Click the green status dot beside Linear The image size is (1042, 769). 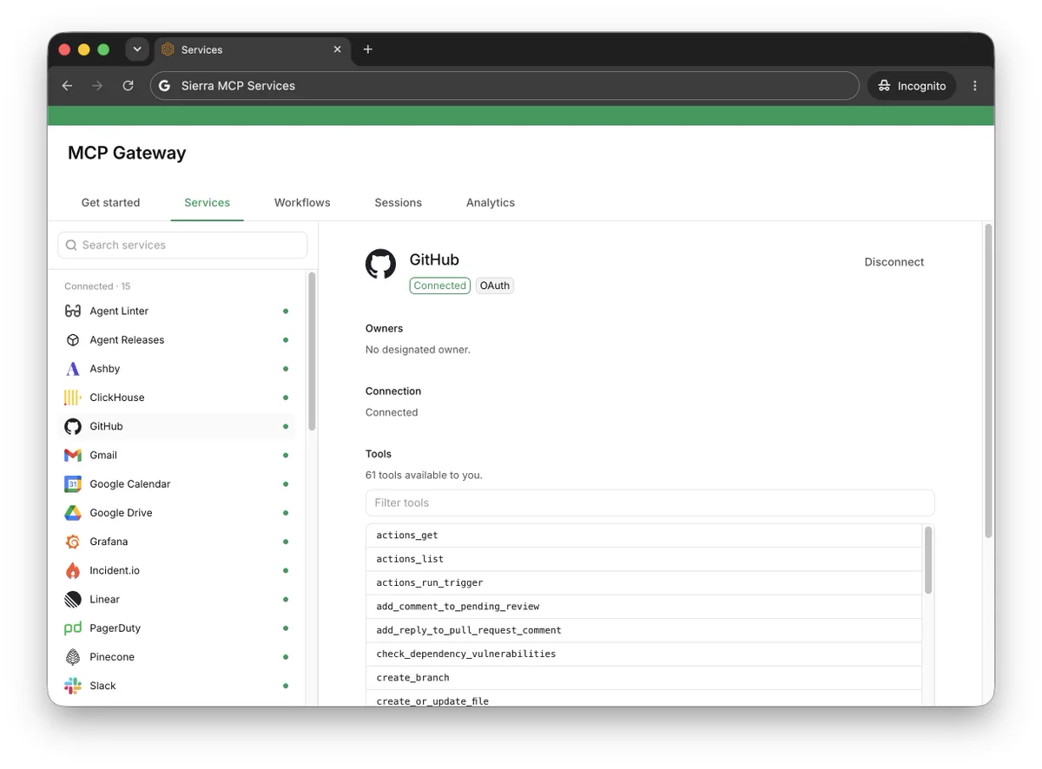click(x=286, y=600)
